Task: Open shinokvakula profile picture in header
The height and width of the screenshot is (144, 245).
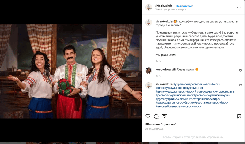Action: [149, 7]
